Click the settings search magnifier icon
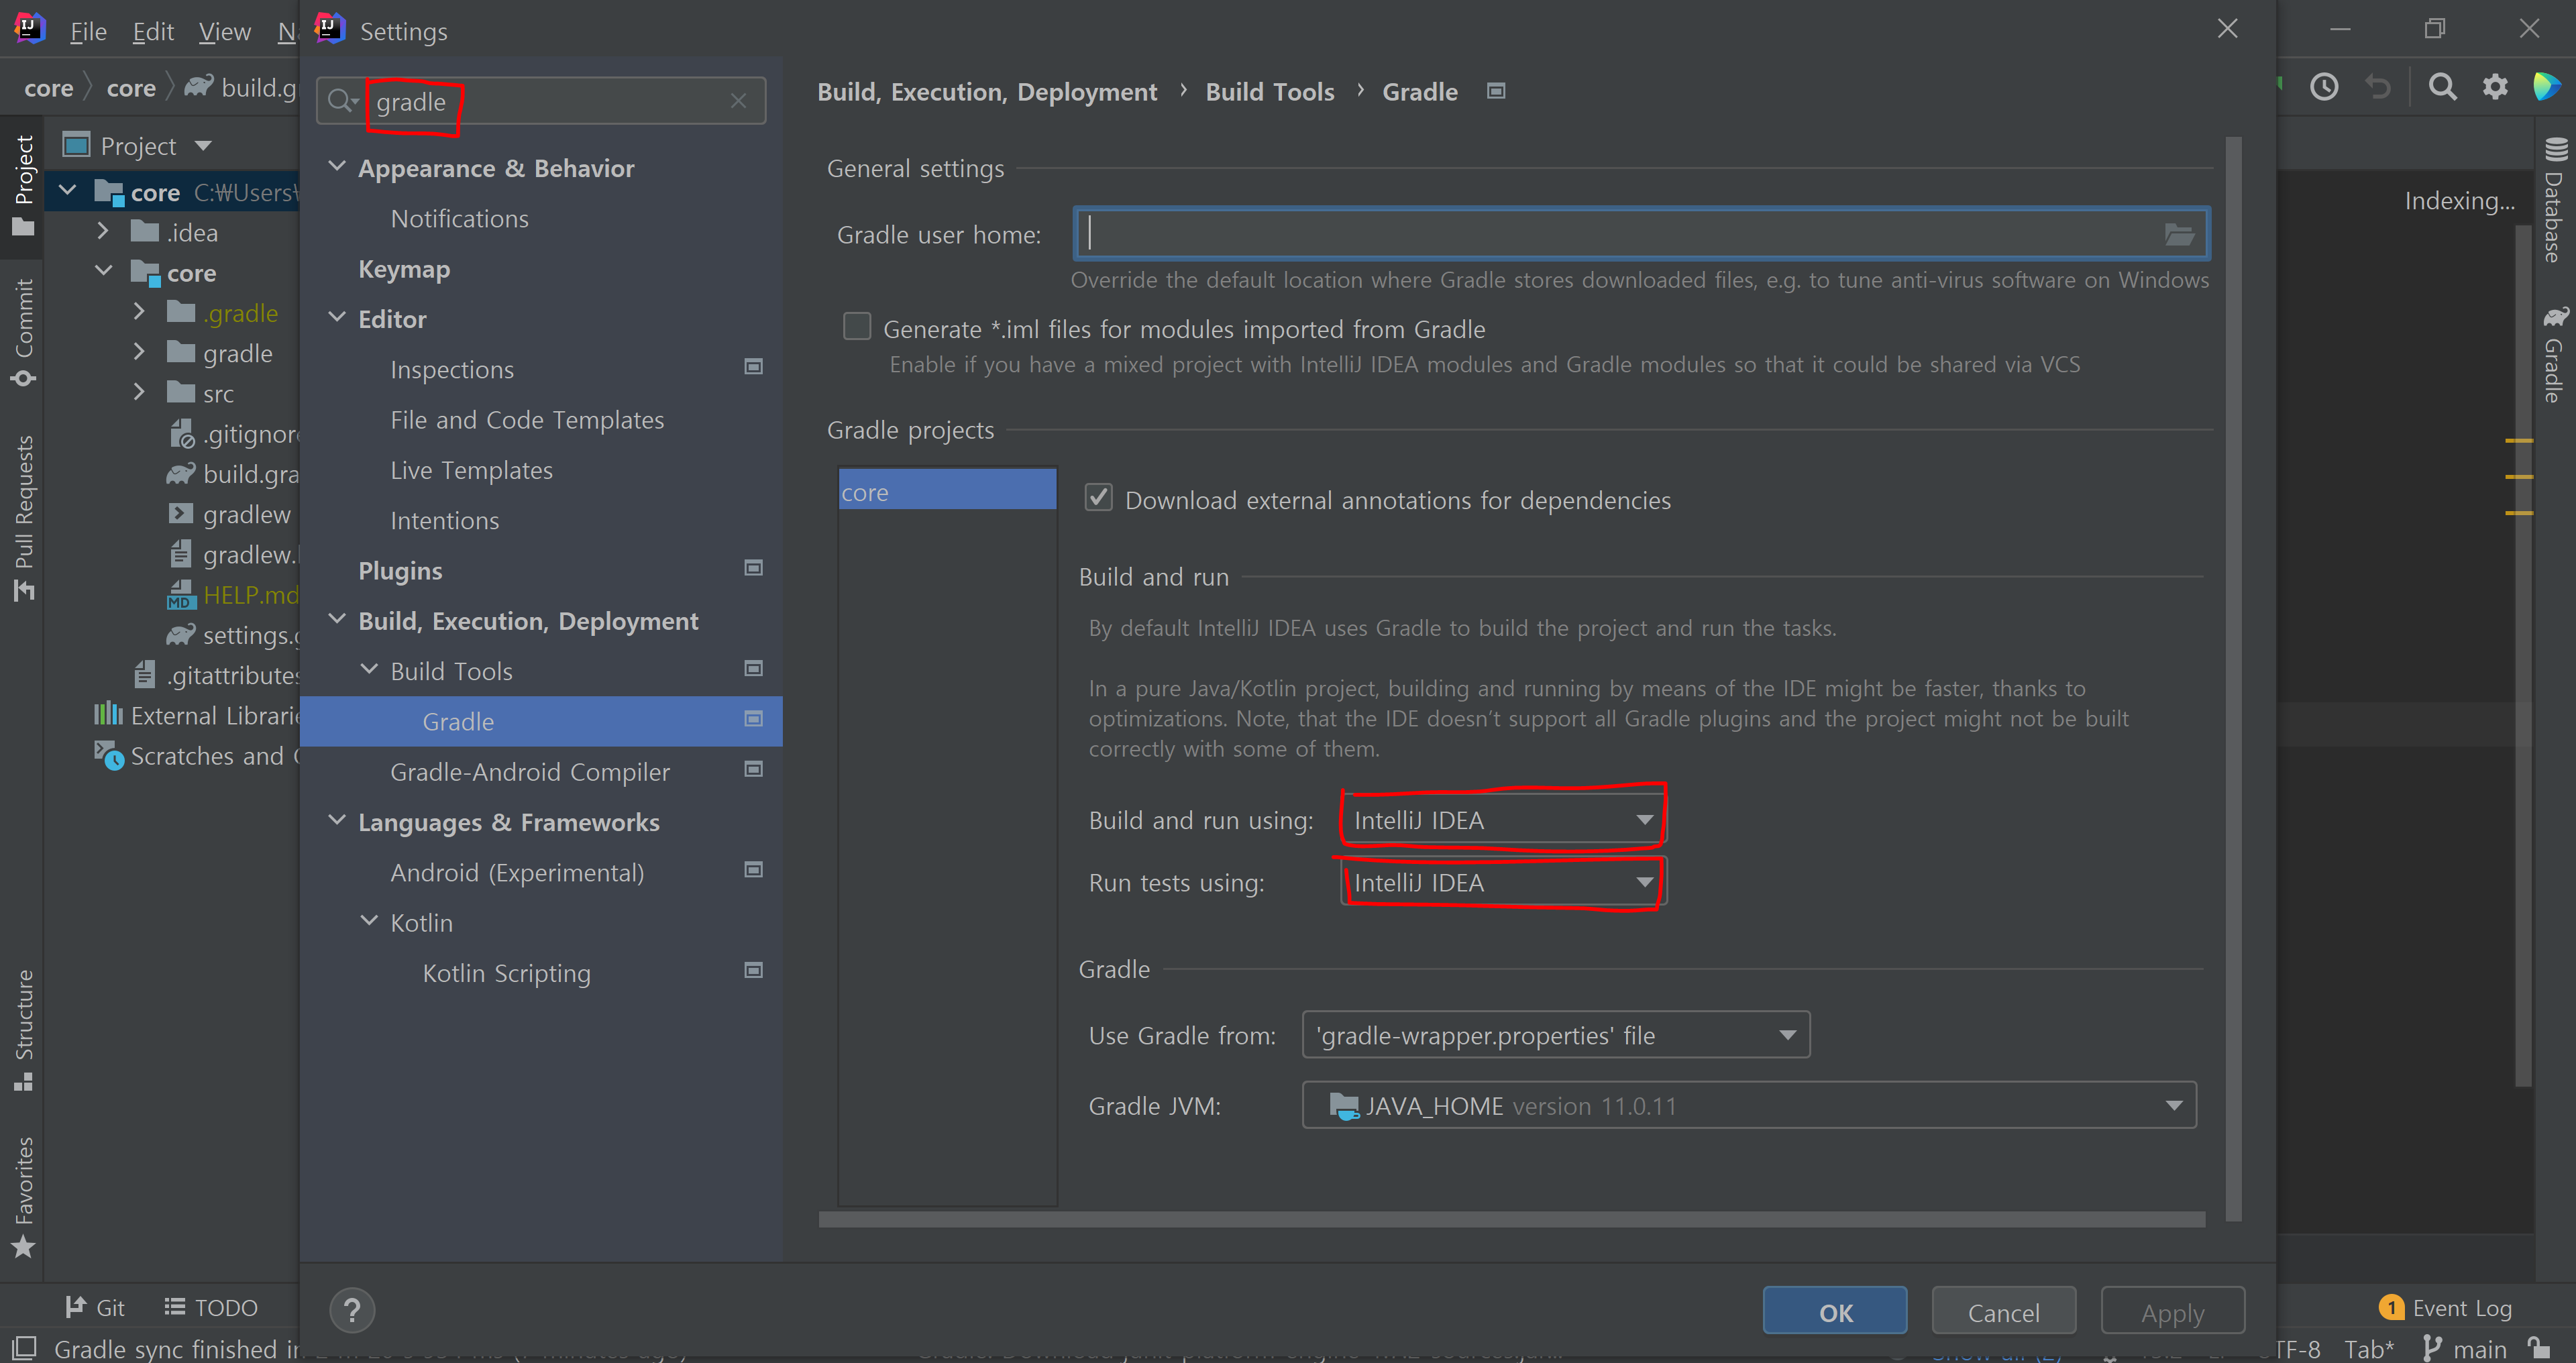Viewport: 2576px width, 1363px height. coord(342,101)
